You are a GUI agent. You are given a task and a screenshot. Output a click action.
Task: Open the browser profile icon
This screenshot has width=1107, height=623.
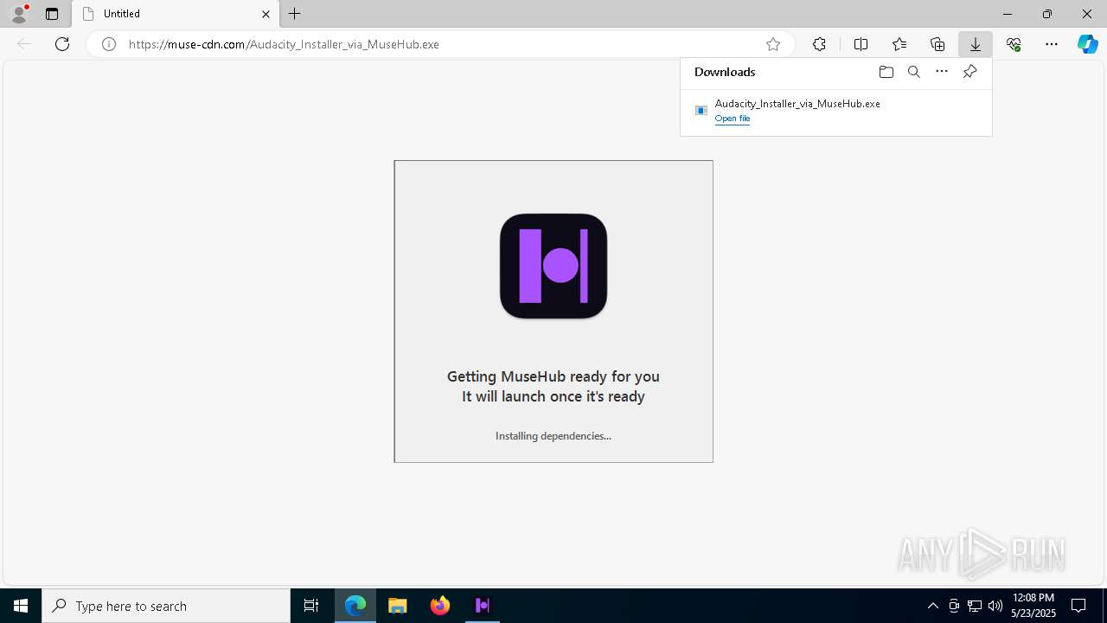[18, 14]
